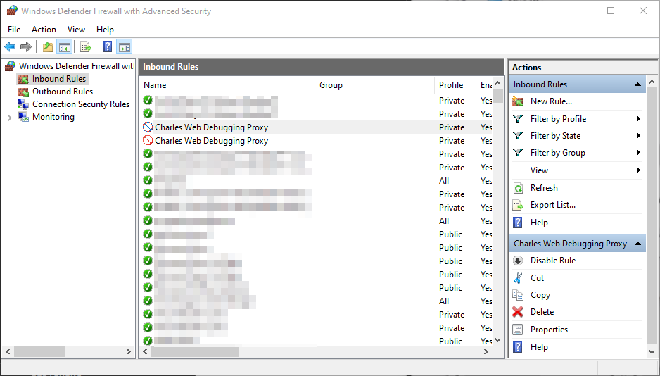This screenshot has height=376, width=660.
Task: Click the Help icon under Charles Web Debugging Proxy
Action: pyautogui.click(x=518, y=347)
